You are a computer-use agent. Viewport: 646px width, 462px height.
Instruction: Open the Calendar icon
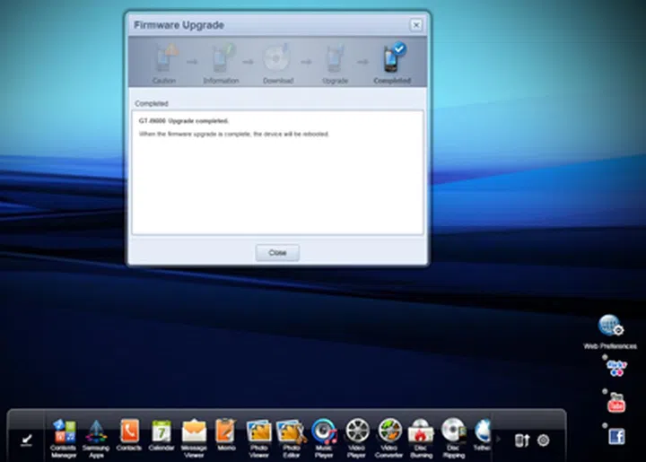161,431
